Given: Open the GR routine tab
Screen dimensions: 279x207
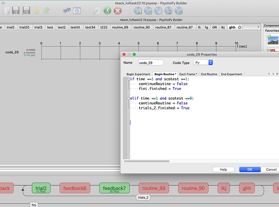Looking at the screenshot, I should click(x=215, y=27).
